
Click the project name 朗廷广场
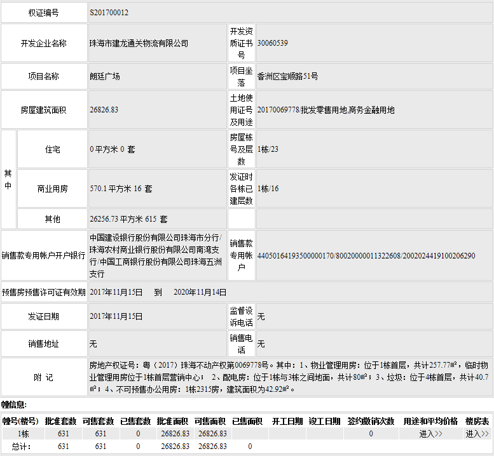[105, 76]
